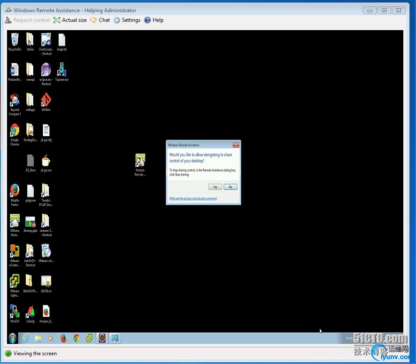Open Windows Explorer in remote taskbar

pyautogui.click(x=38, y=338)
